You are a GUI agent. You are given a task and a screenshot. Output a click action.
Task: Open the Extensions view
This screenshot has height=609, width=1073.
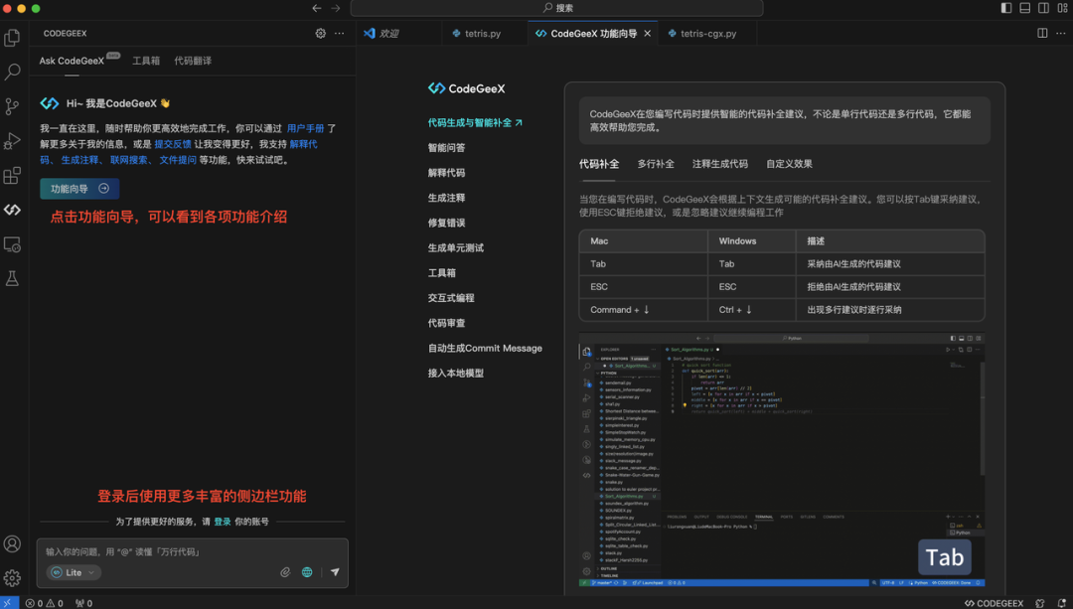point(12,175)
